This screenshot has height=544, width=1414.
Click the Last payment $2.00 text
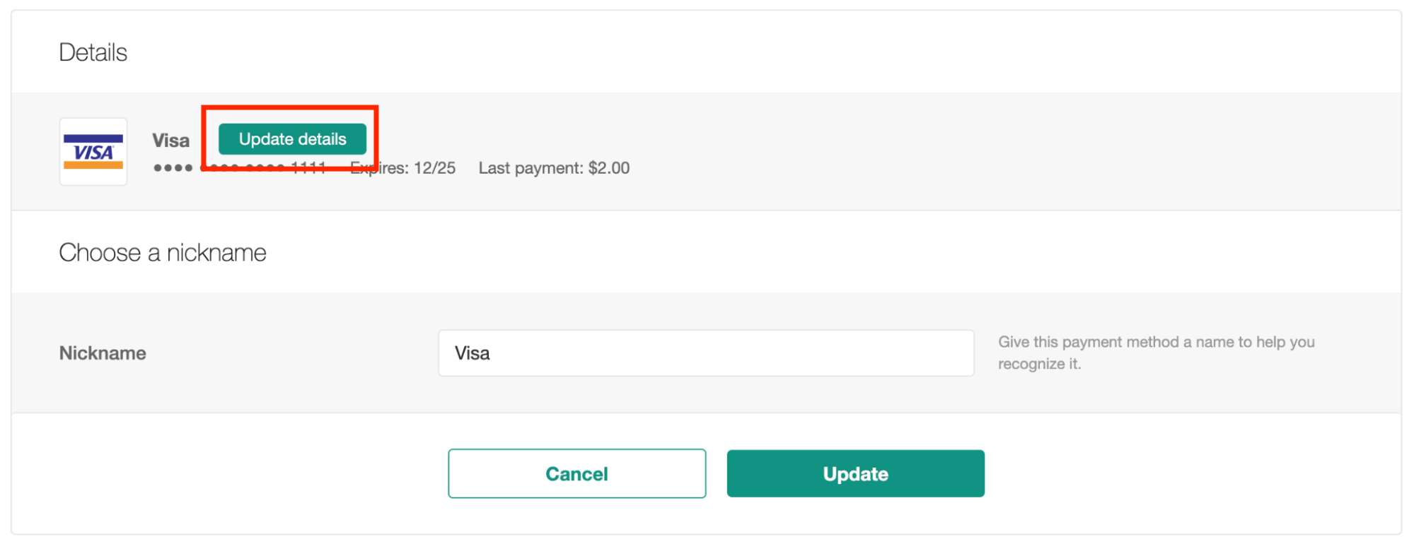point(555,168)
